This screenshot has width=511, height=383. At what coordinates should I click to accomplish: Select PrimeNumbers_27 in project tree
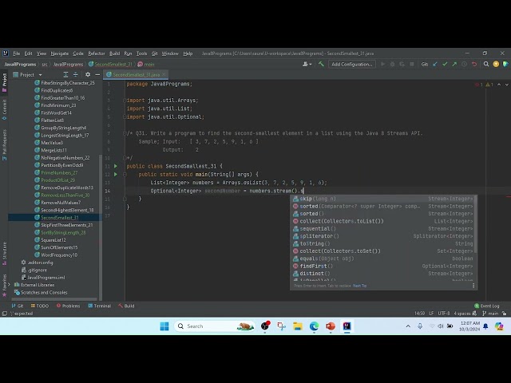59,172
